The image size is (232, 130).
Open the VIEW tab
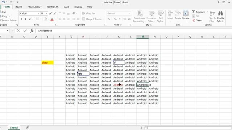[90, 7]
